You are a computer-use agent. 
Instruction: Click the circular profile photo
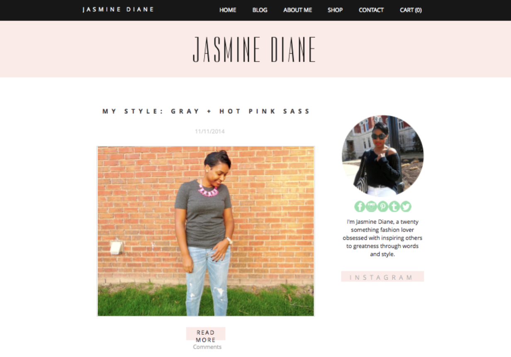(382, 156)
